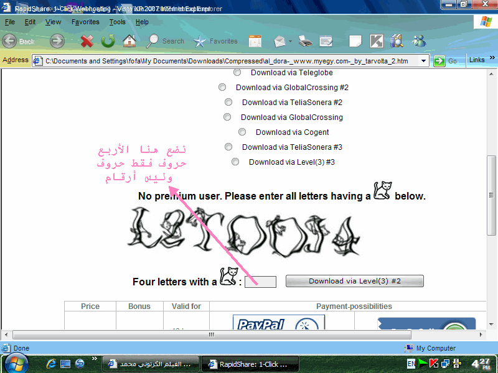
Task: Click the Windows flag logo
Action: coord(486,22)
